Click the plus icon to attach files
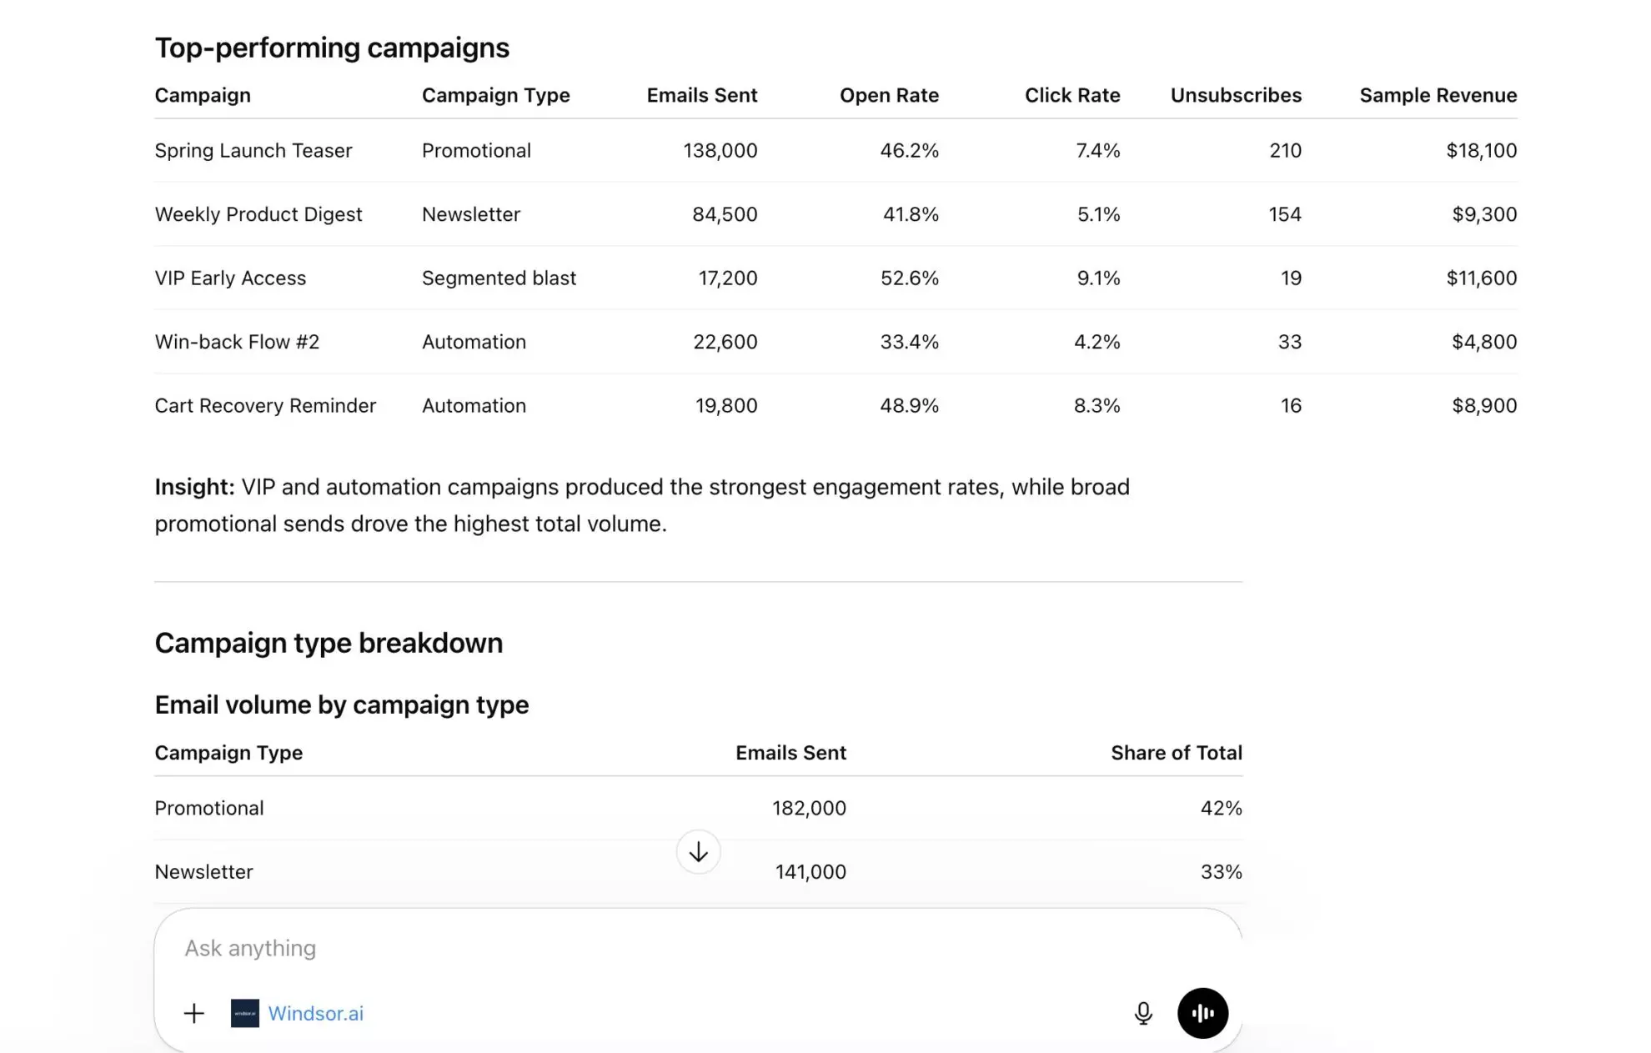Image resolution: width=1651 pixels, height=1053 pixels. [193, 1013]
